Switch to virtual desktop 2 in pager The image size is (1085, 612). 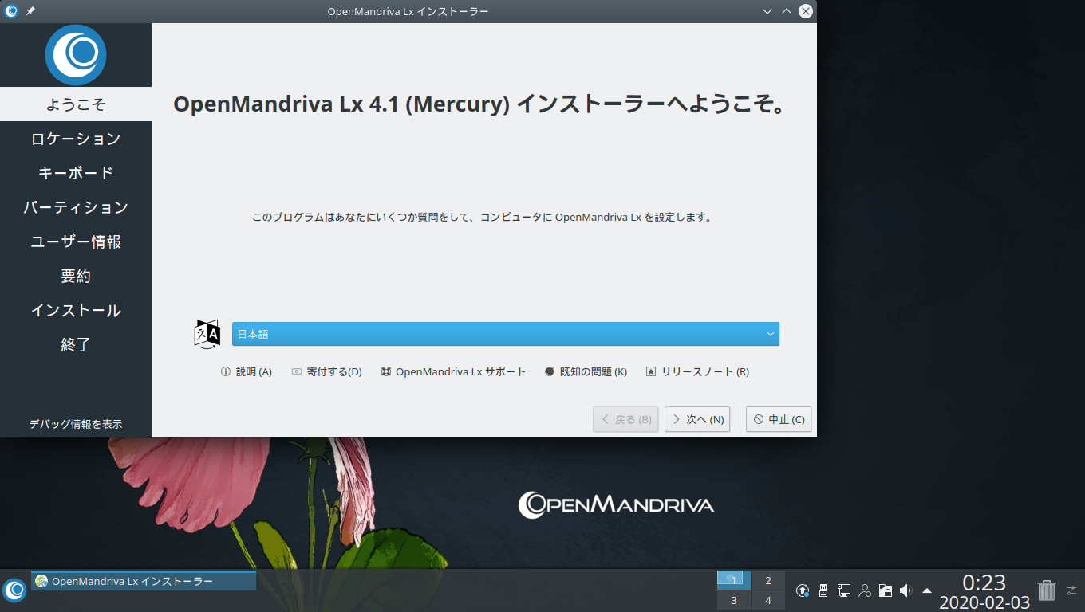click(x=768, y=580)
